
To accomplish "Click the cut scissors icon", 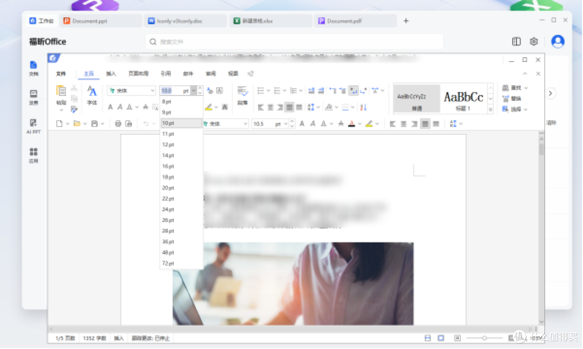I will (74, 88).
